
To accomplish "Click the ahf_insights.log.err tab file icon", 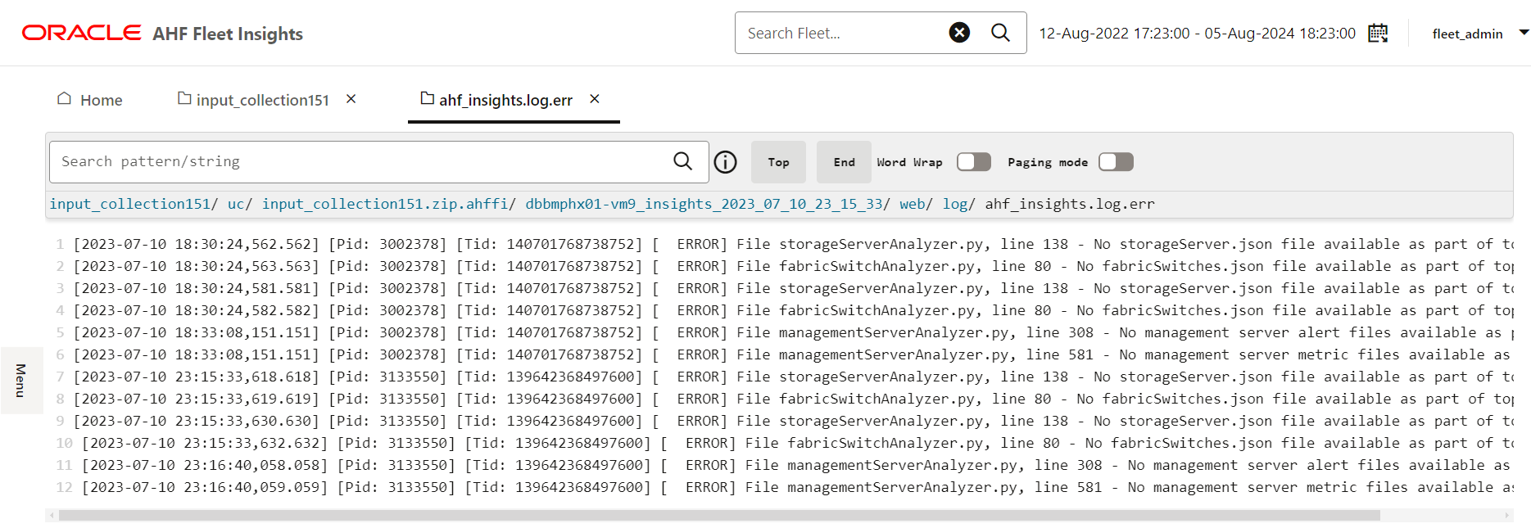I will point(427,99).
